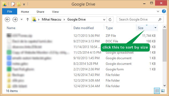Go back with the Back arrow

7,19
